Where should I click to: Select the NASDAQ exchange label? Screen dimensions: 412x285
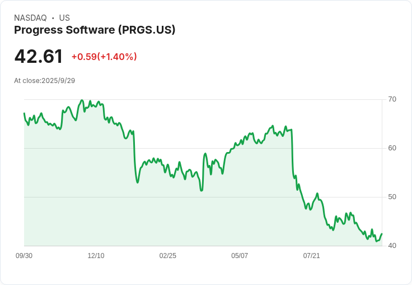(30, 18)
